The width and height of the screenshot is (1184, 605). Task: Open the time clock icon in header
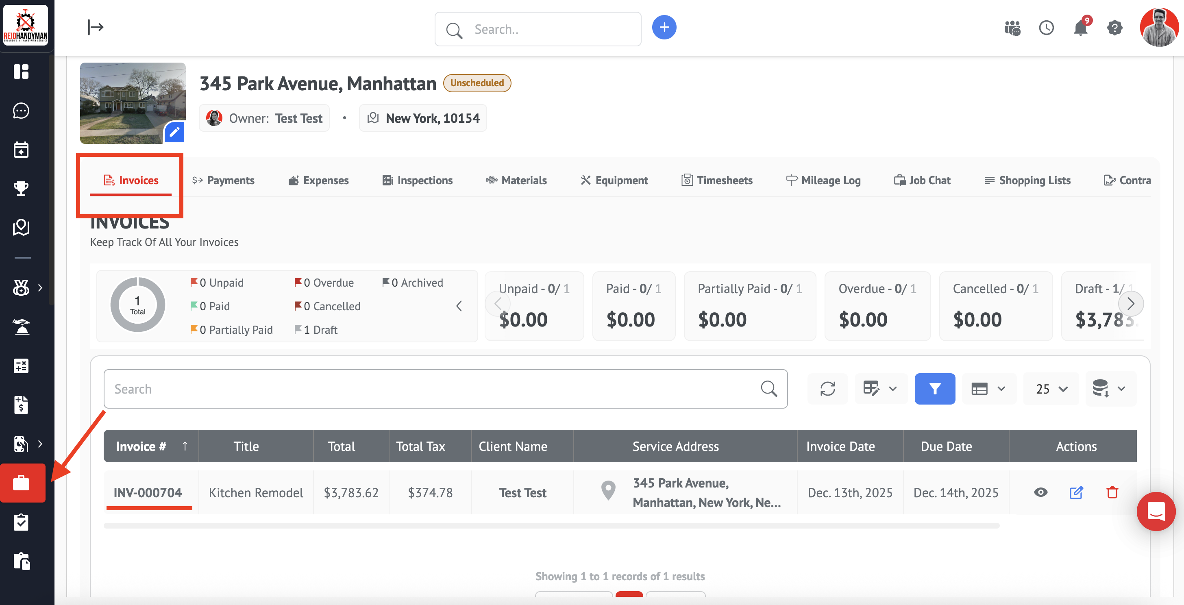point(1046,28)
